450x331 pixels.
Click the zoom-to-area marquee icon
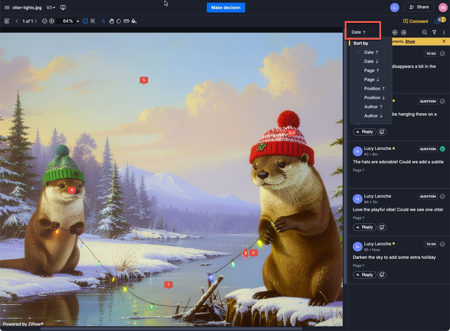coord(92,21)
